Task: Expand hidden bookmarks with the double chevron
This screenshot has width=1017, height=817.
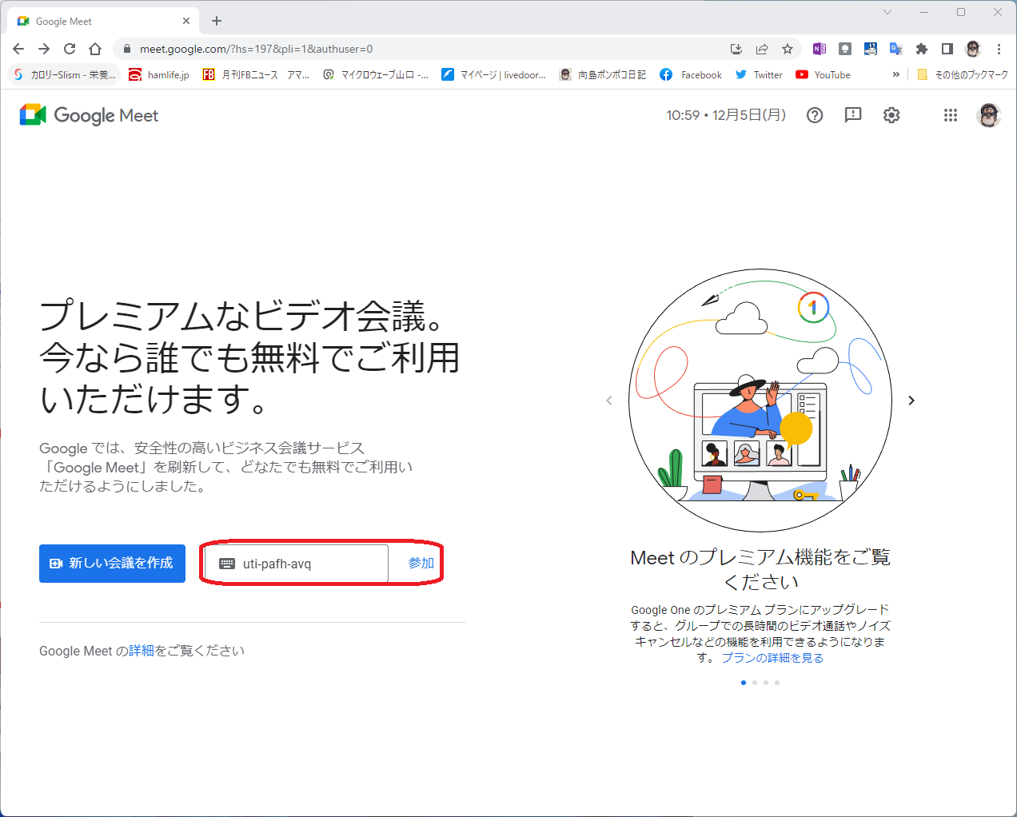Action: (x=896, y=74)
